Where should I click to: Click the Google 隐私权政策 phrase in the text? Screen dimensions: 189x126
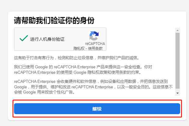[88, 72]
